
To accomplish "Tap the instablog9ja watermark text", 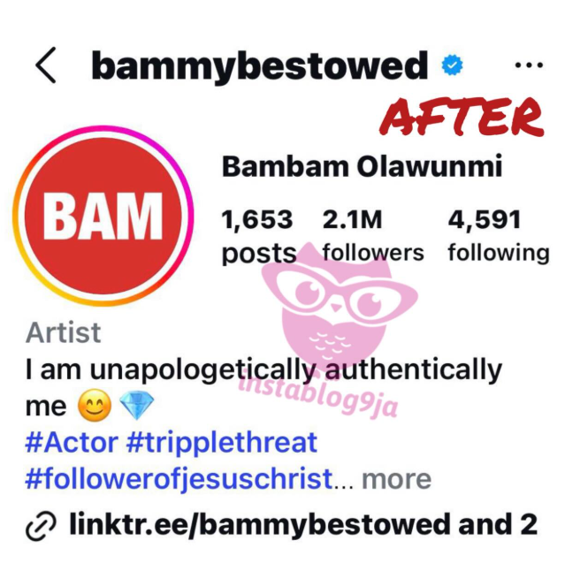I will tap(318, 393).
